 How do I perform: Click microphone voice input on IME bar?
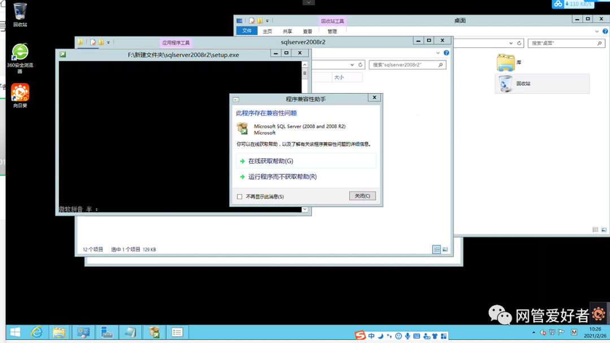[x=407, y=336]
